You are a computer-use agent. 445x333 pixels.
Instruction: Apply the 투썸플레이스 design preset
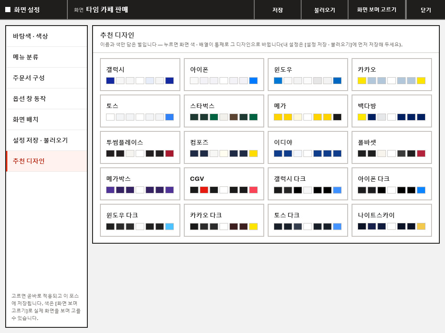pyautogui.click(x=140, y=147)
